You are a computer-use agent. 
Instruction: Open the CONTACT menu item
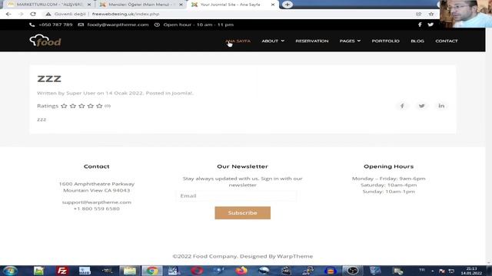point(447,41)
